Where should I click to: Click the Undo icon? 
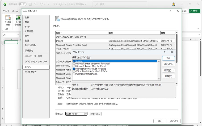pyautogui.click(x=35, y=4)
